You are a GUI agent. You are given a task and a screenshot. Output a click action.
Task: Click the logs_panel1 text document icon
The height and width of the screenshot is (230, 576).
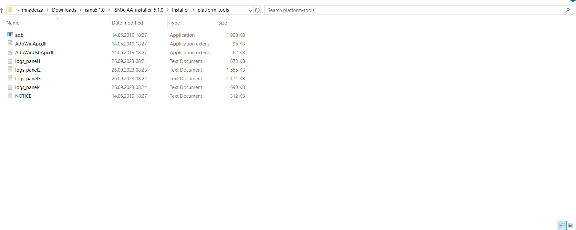point(10,61)
